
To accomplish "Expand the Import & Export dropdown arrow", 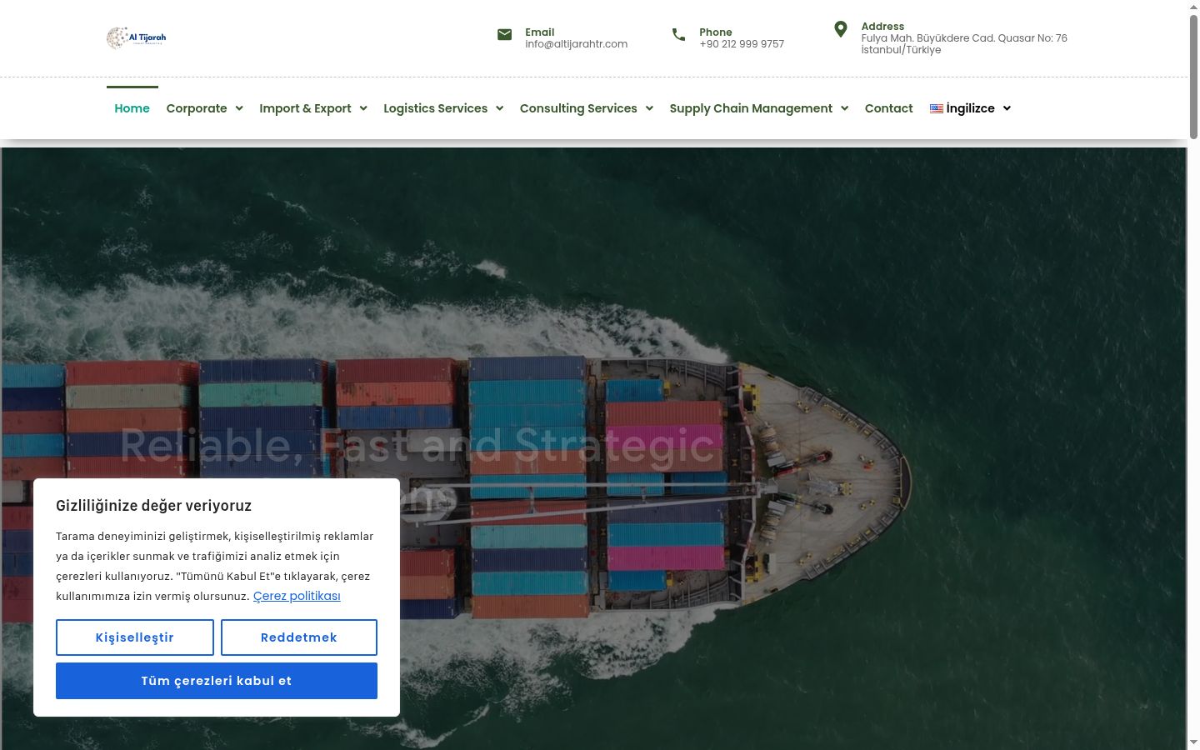I will pyautogui.click(x=363, y=108).
